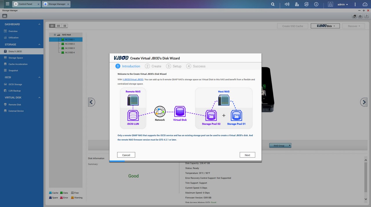Go to the previous disk image arrow
The height and width of the screenshot is (207, 371).
coord(92,102)
